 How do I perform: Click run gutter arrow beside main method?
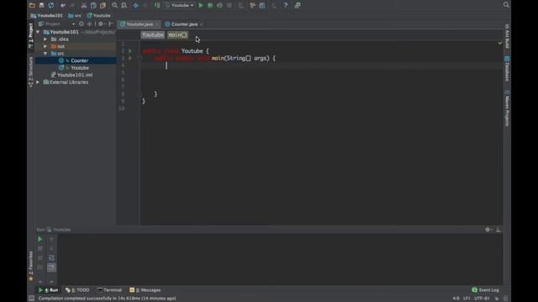(x=130, y=58)
